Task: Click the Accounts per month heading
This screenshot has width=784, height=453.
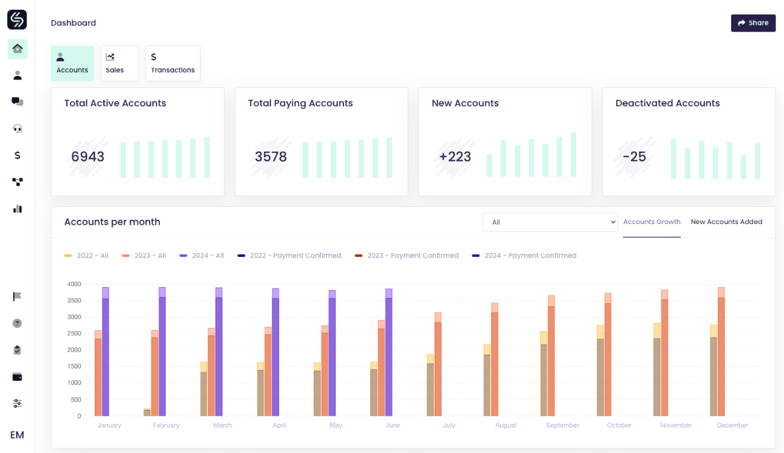Action: [112, 222]
